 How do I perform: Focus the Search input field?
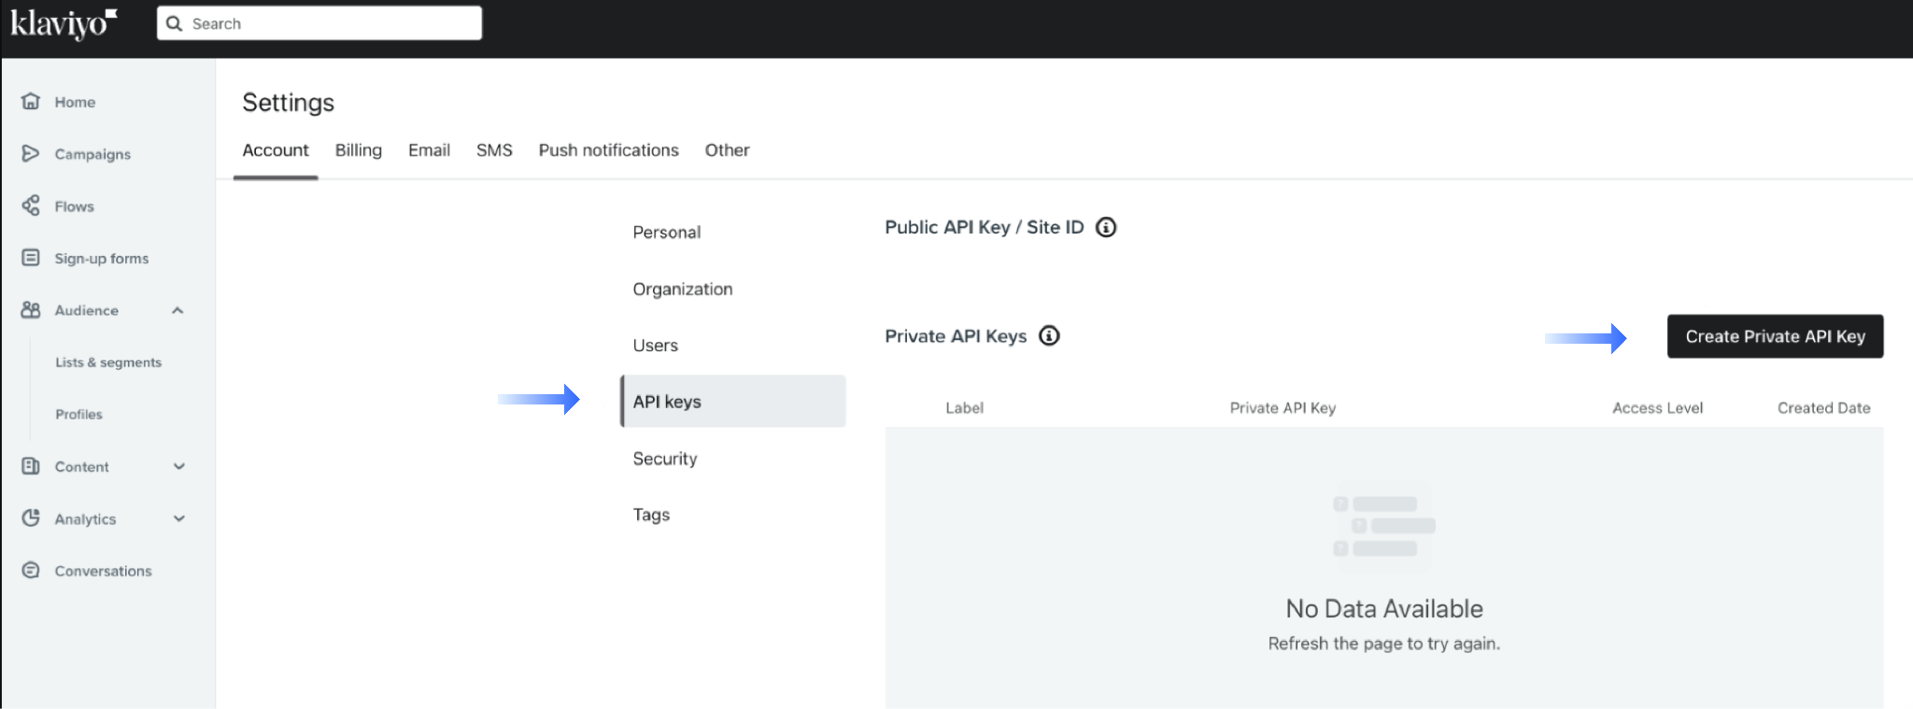coord(332,23)
